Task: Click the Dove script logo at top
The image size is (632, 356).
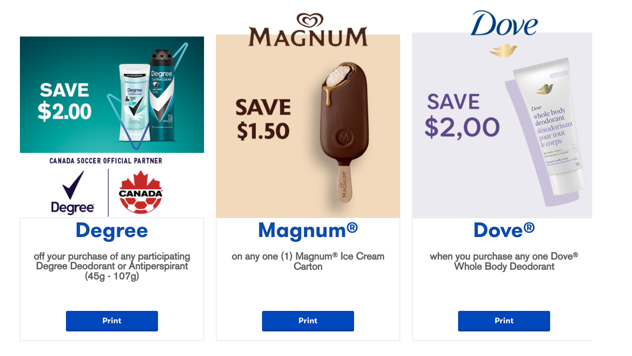Action: point(504,23)
